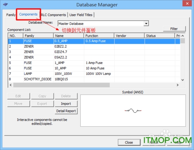
Task: Switch to the Family tab
Action: point(11,15)
